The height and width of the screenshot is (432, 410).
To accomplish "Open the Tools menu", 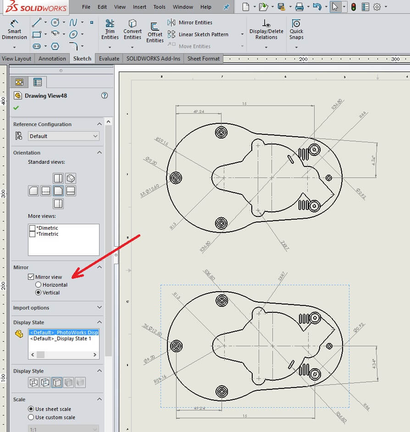I will pos(159,7).
